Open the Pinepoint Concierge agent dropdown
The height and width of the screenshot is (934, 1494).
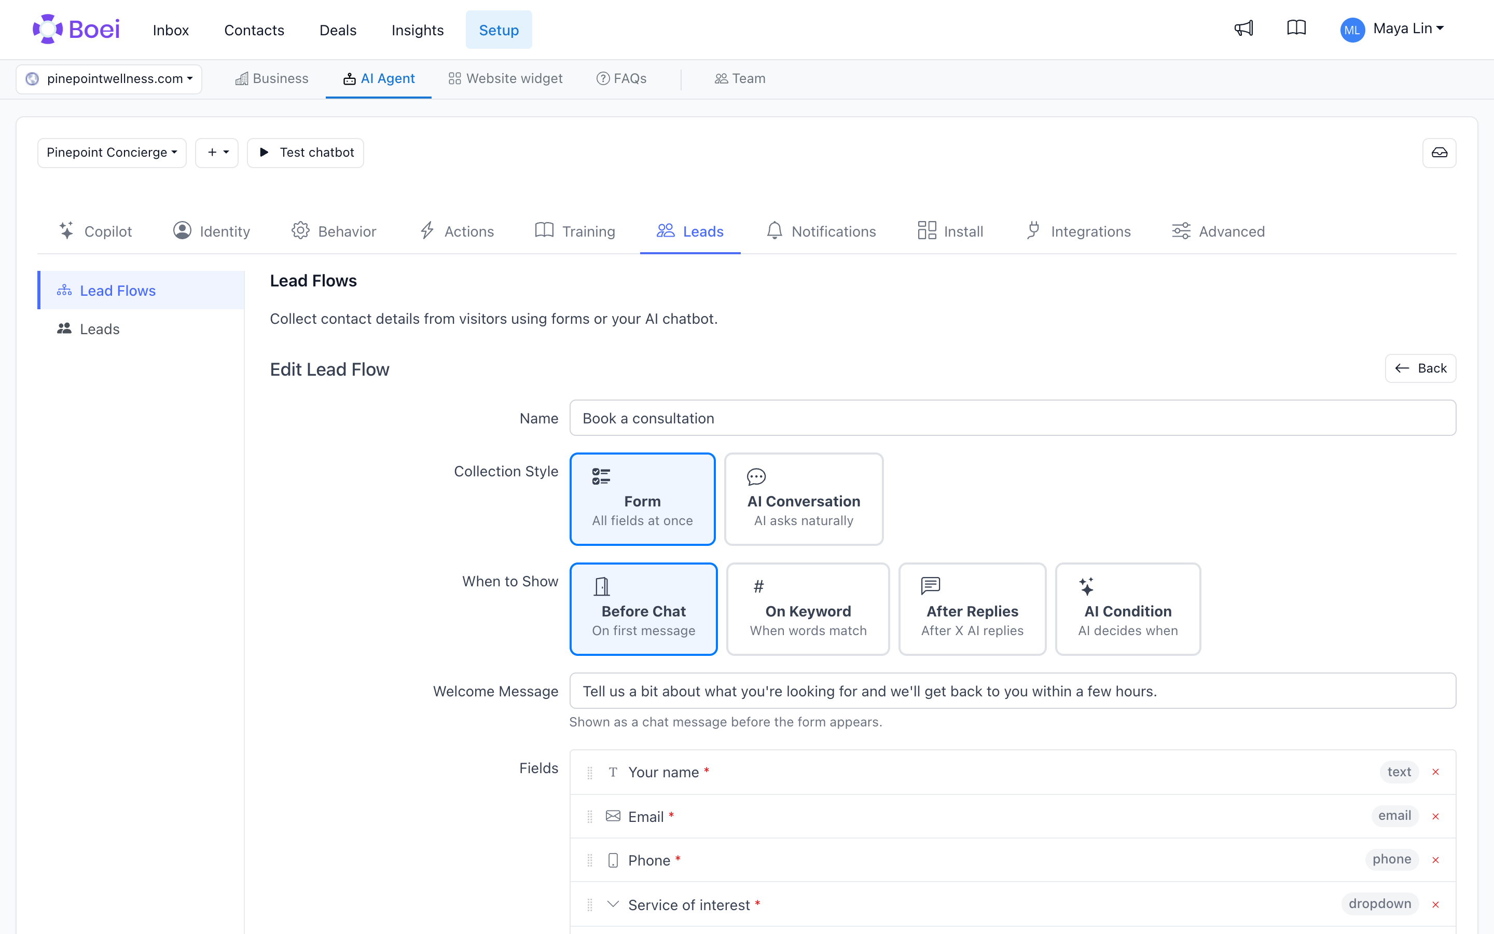click(112, 153)
